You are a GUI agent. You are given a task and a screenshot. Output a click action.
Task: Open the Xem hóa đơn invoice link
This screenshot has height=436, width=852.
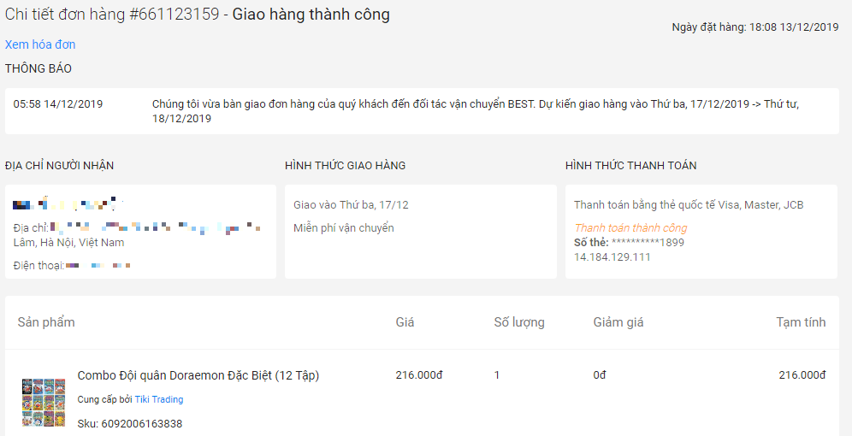click(40, 44)
